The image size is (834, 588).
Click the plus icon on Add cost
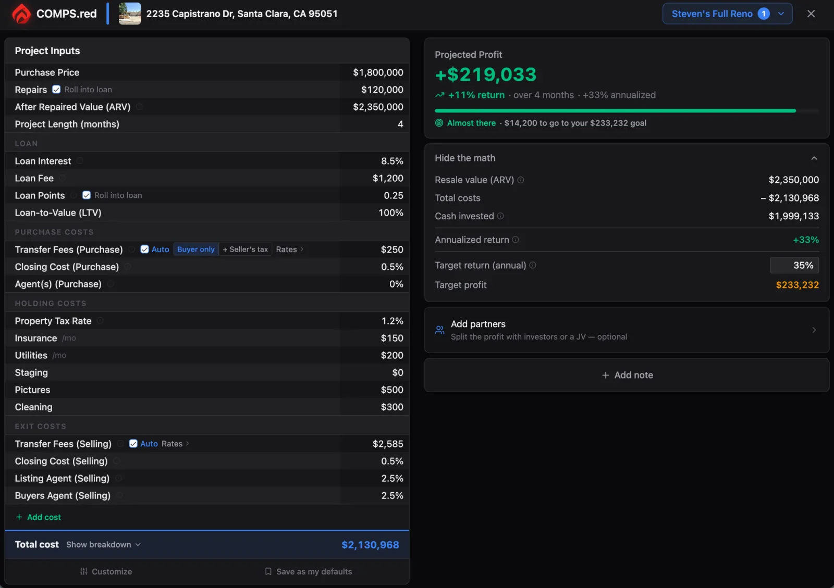pos(19,517)
